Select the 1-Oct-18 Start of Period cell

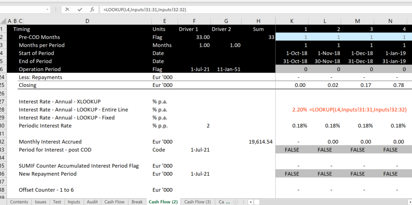click(296, 53)
